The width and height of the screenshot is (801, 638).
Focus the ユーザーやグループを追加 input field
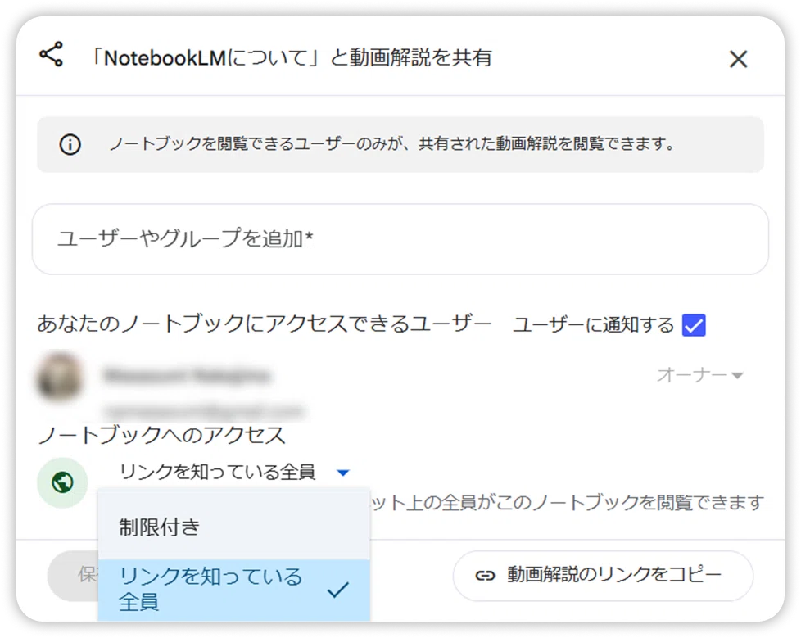(x=400, y=239)
